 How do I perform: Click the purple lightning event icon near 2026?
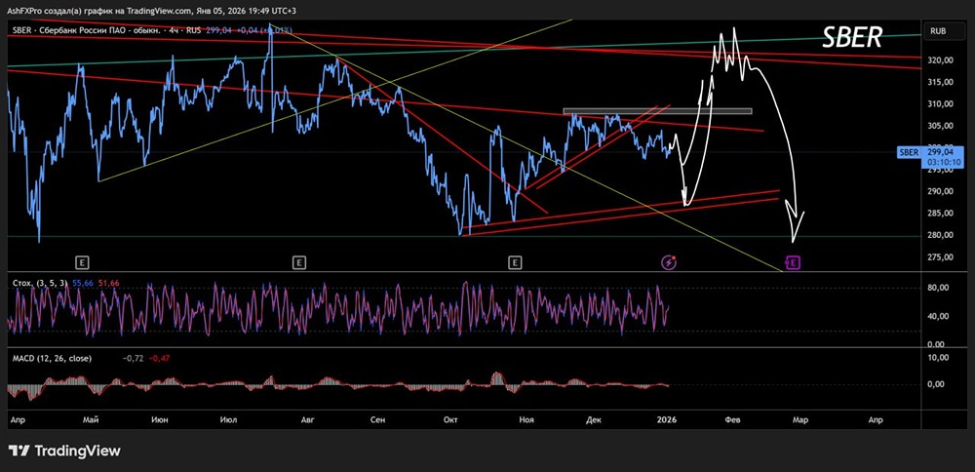pos(669,262)
